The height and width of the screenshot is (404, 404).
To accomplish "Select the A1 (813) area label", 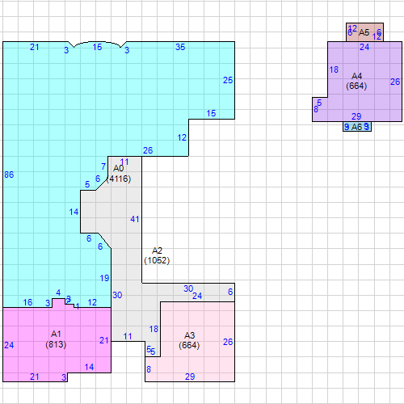I will point(56,339).
